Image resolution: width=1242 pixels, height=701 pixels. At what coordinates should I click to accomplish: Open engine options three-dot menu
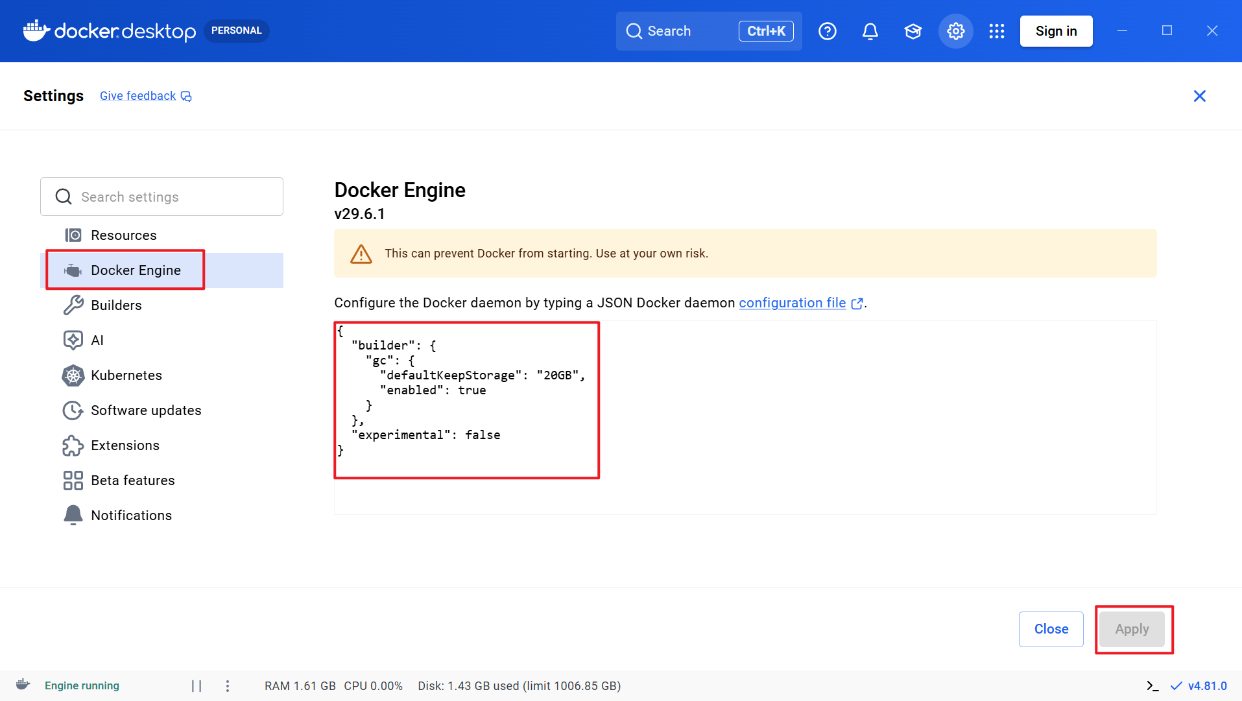[228, 686]
